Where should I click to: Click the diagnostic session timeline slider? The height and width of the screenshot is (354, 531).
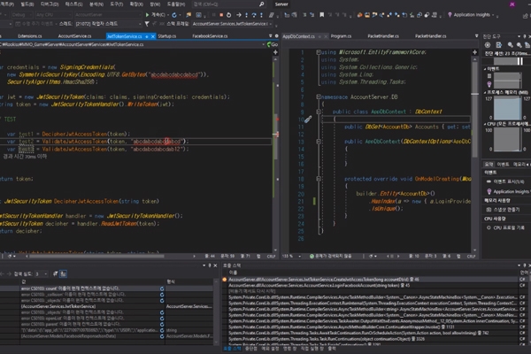tap(508, 61)
